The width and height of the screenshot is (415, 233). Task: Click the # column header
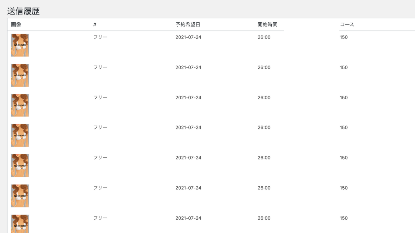(95, 25)
